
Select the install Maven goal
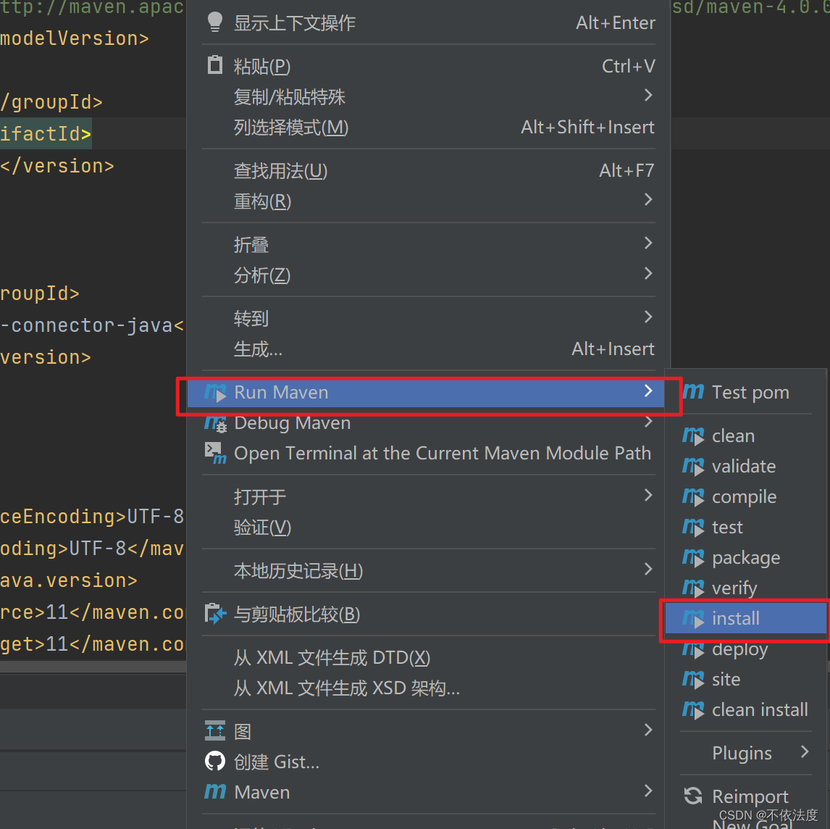pos(735,618)
